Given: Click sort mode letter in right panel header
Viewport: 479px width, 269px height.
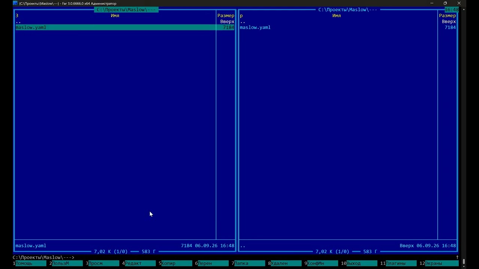Looking at the screenshot, I should 241,16.
